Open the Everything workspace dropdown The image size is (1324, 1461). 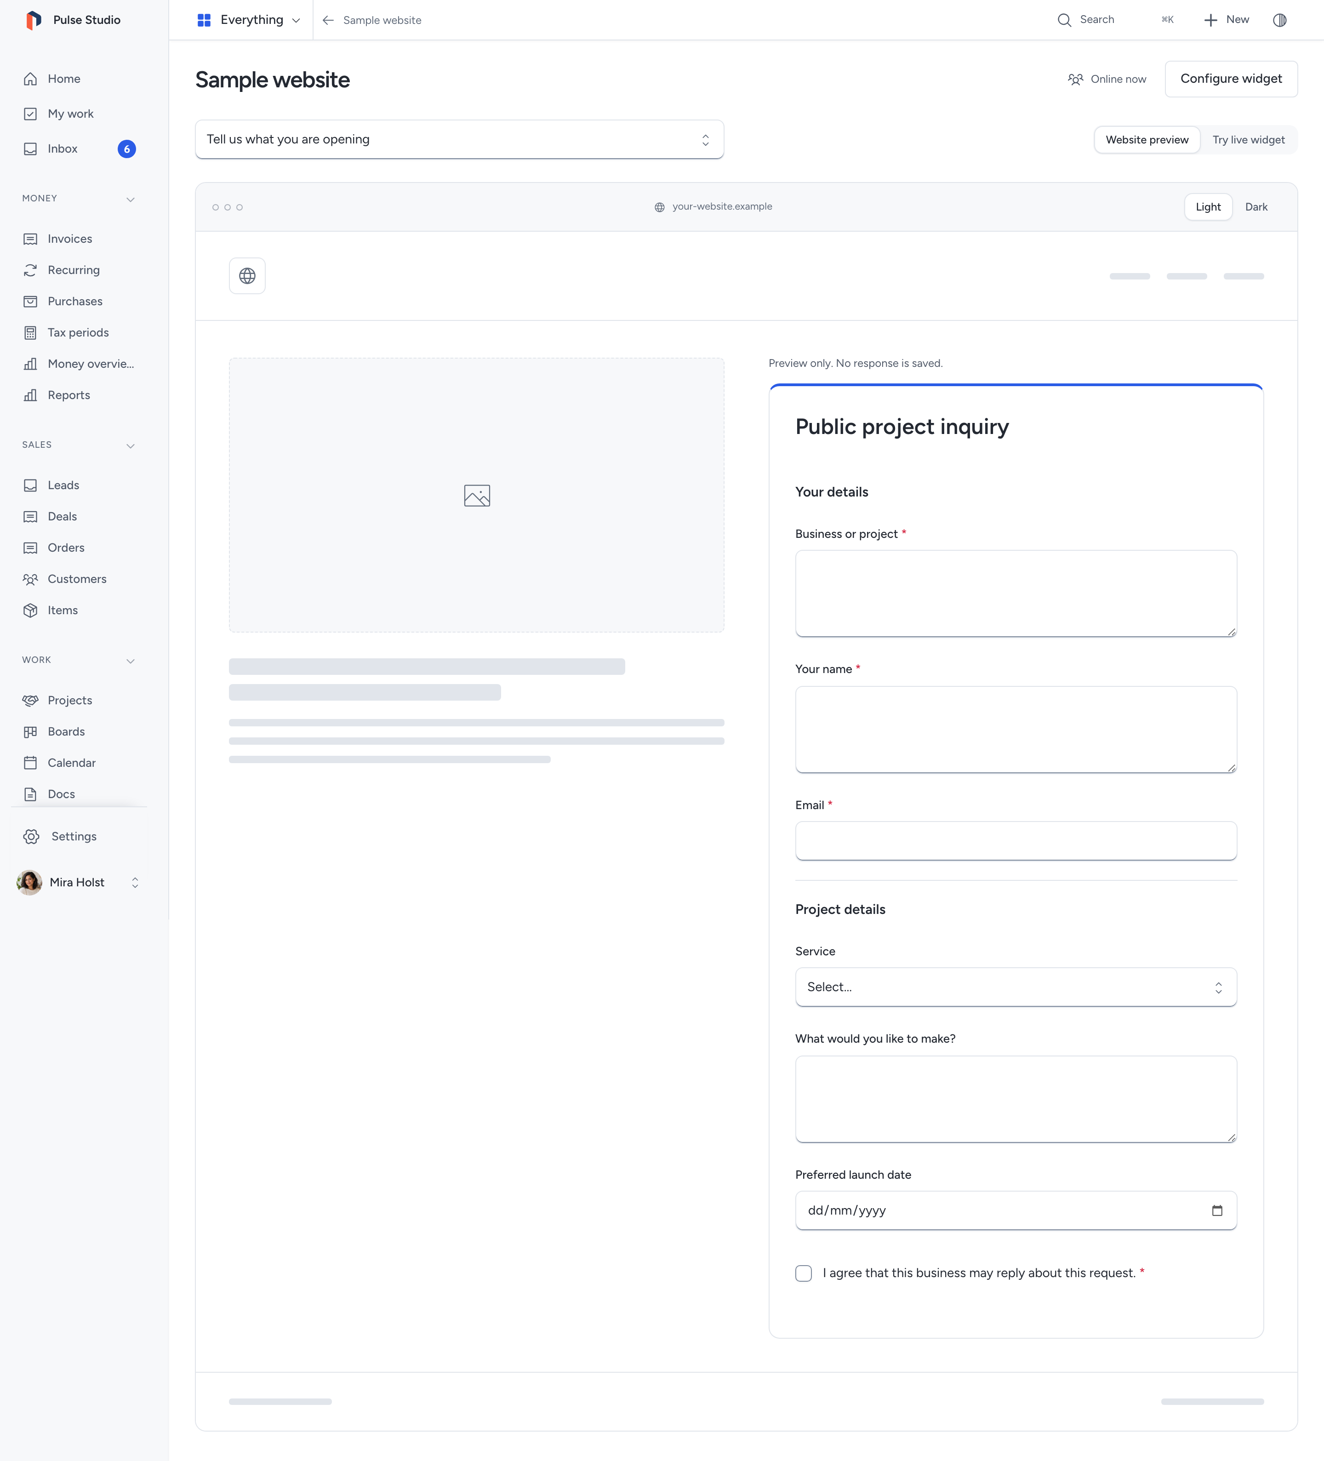249,20
